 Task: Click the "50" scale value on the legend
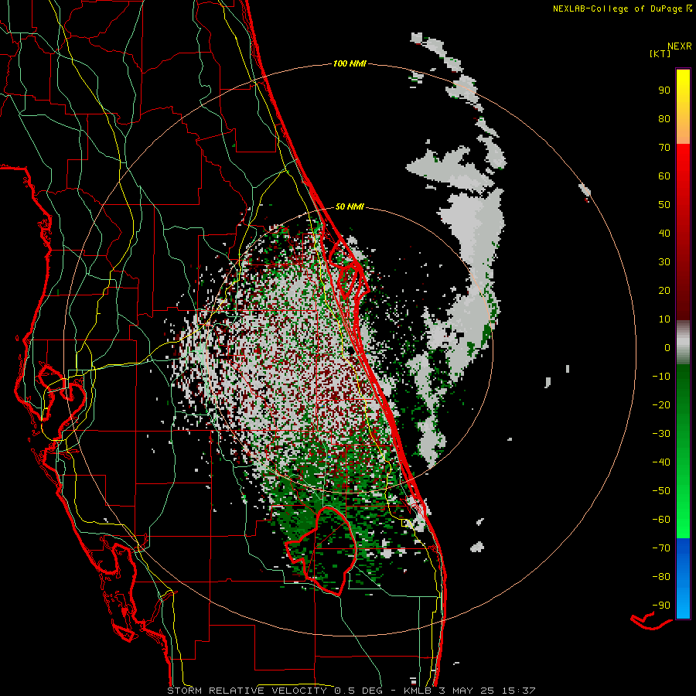click(x=664, y=205)
